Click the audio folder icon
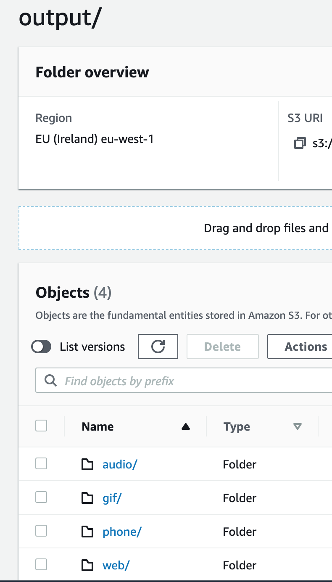Image resolution: width=332 pixels, height=582 pixels. 87,464
